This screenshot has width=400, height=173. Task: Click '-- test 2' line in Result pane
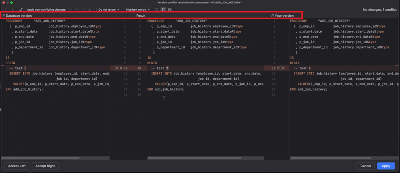[x=160, y=68]
